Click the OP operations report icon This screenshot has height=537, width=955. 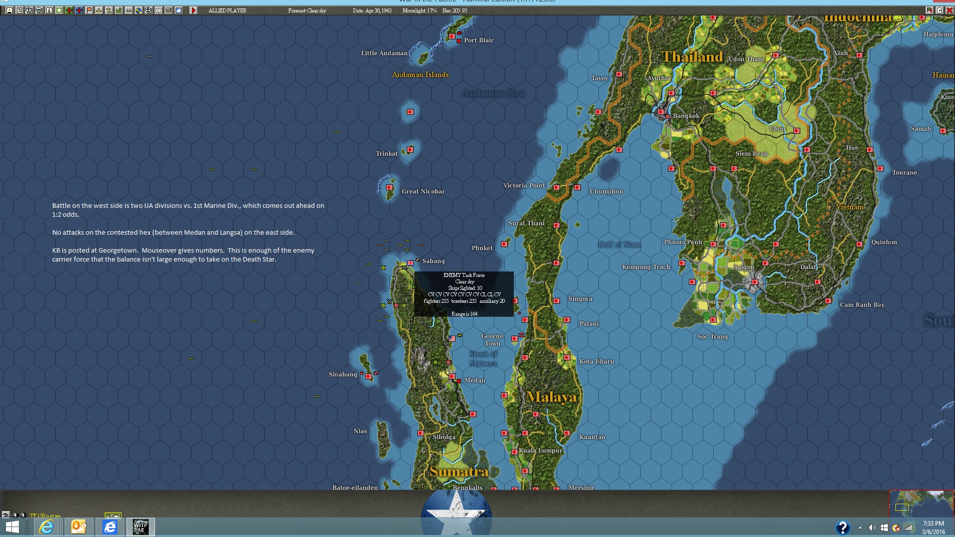click(x=159, y=10)
